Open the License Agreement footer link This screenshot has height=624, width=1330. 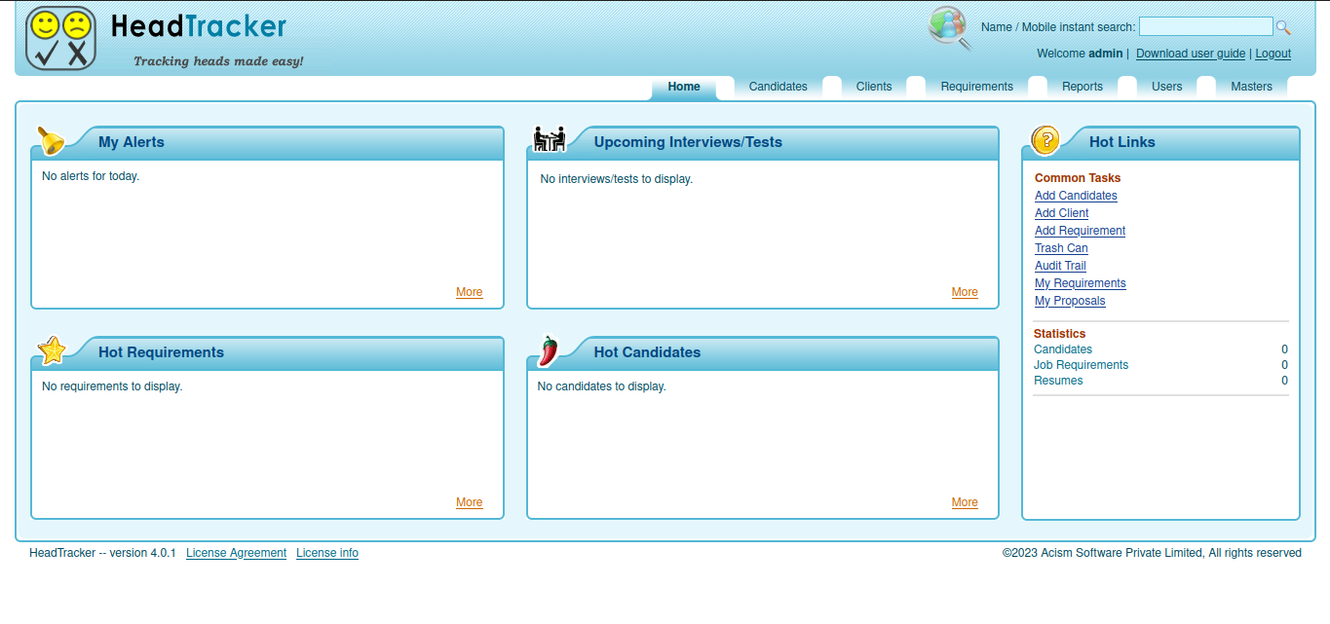click(x=236, y=553)
